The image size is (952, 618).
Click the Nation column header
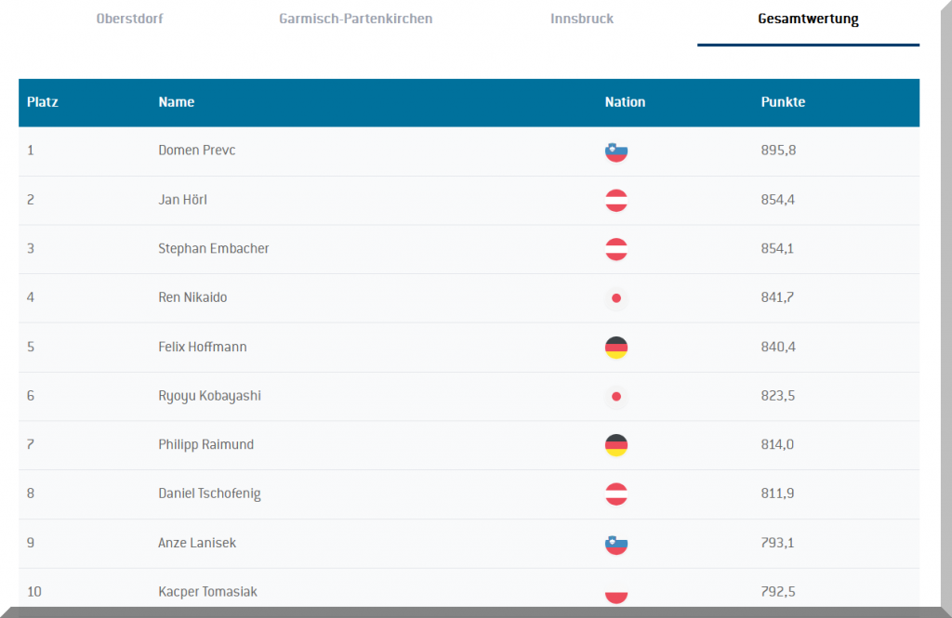tap(625, 102)
